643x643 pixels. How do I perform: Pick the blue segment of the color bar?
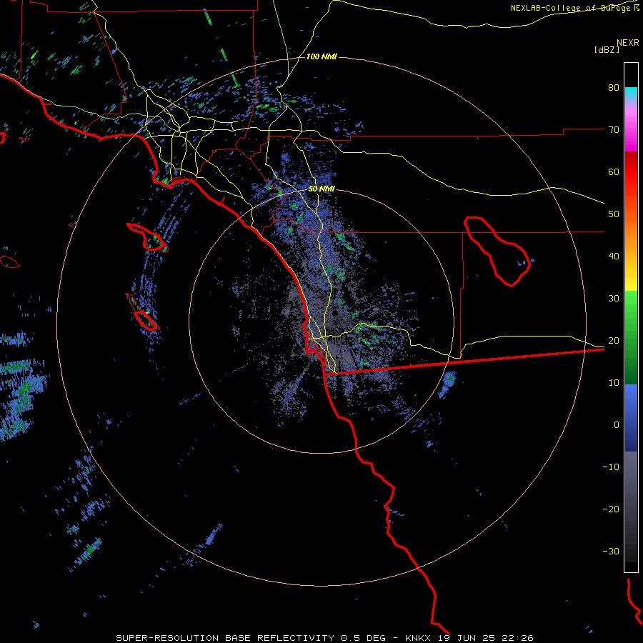click(631, 418)
